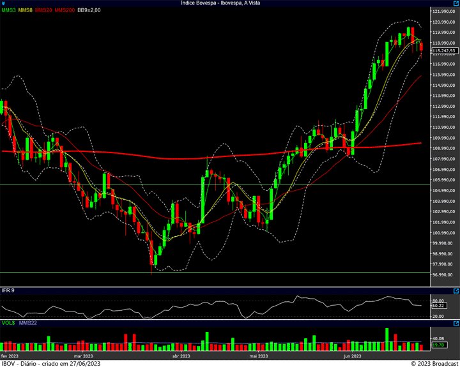Select the MMS20 moving average label
Viewport: 460px width, 367px height.
tap(44, 11)
